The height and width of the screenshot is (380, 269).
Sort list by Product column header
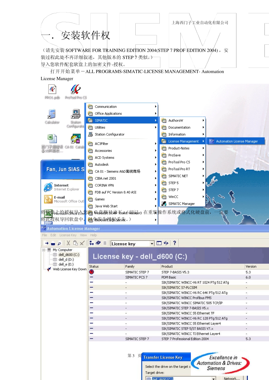coord(203,266)
